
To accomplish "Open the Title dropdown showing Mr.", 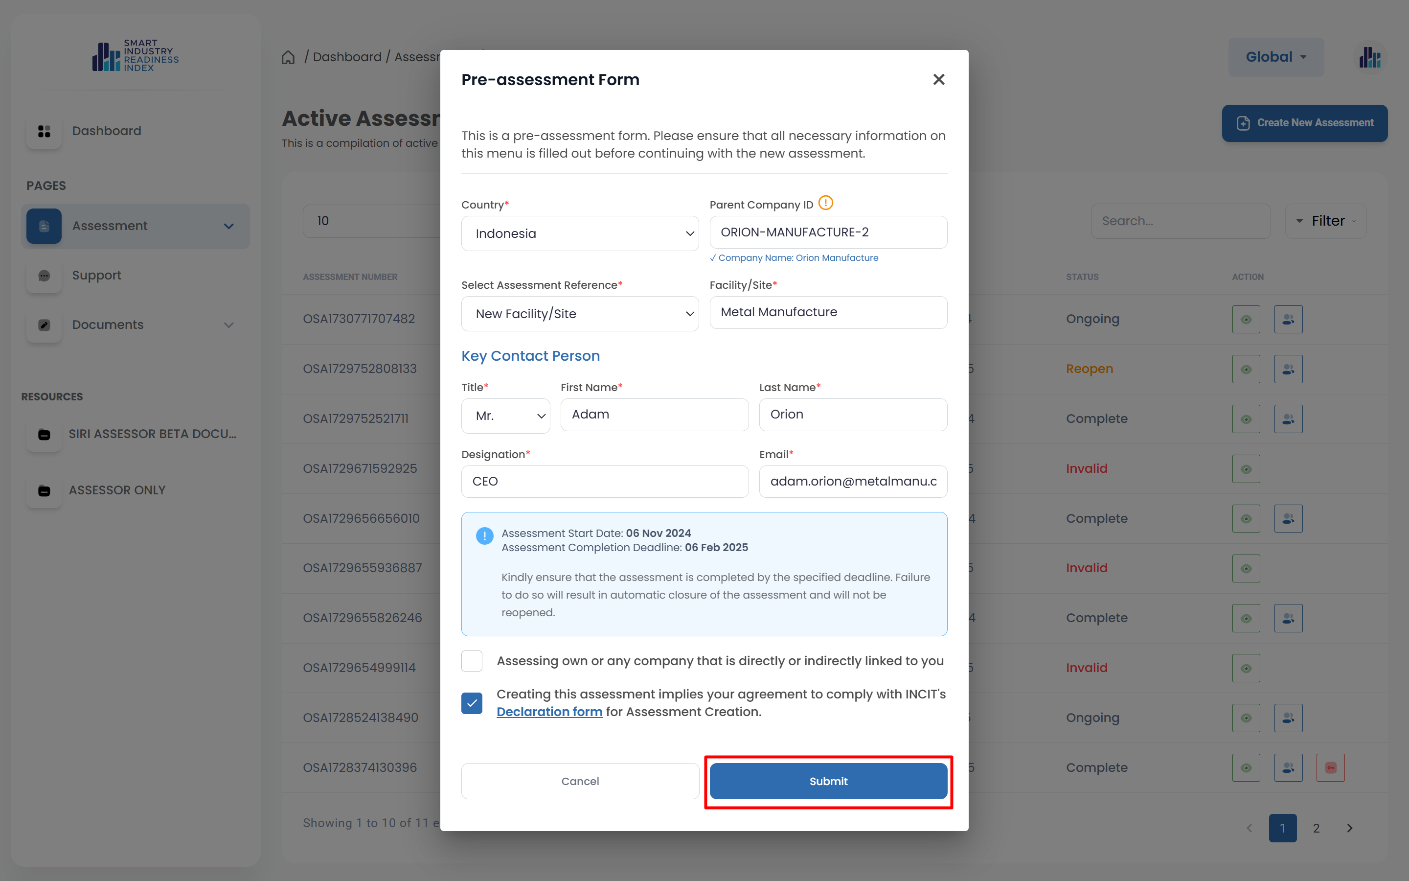I will click(x=505, y=416).
